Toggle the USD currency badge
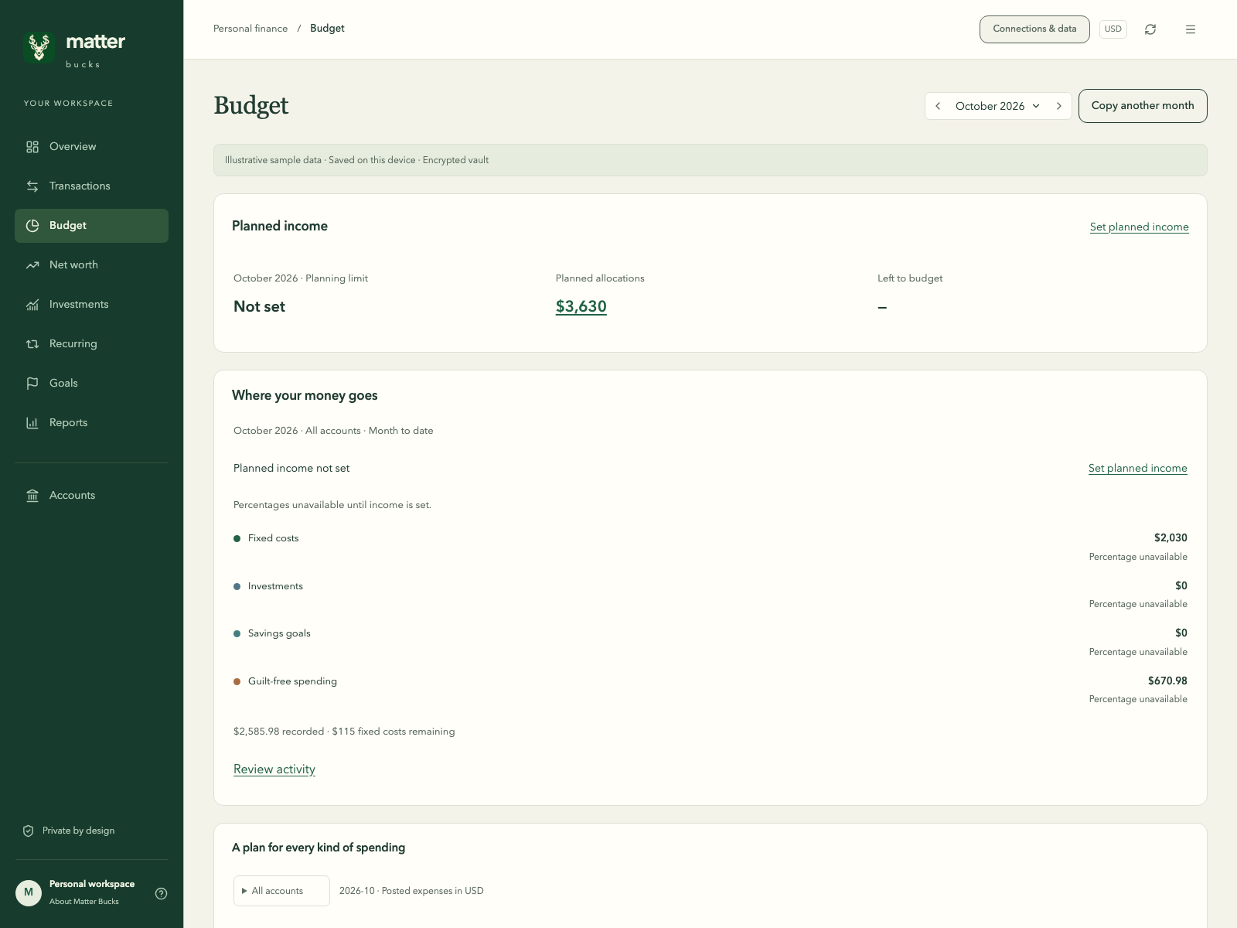 [1113, 29]
